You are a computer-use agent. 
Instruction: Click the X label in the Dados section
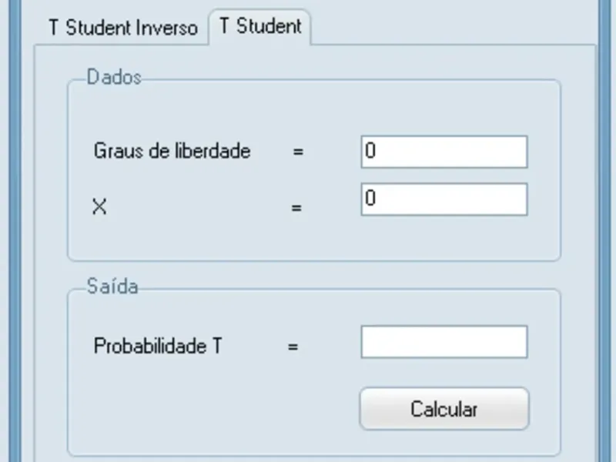click(99, 206)
